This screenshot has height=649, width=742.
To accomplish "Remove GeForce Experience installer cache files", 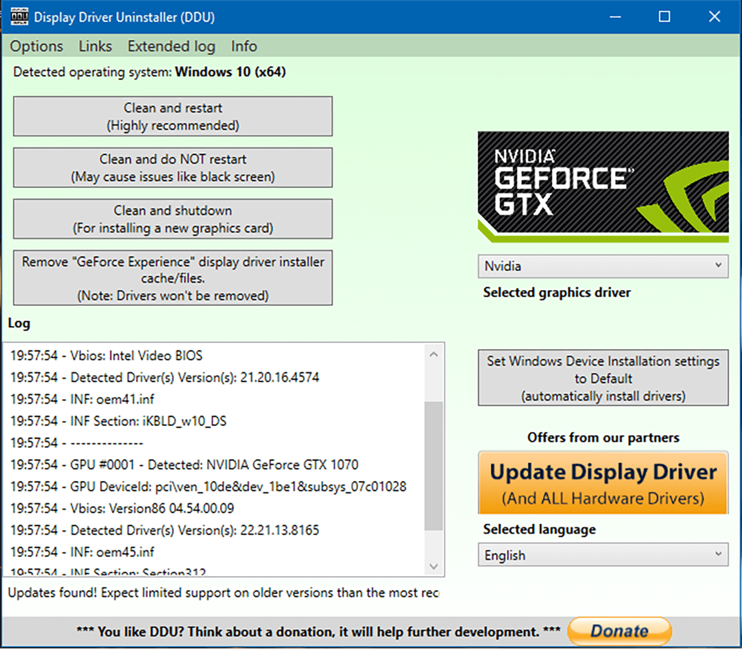I will pyautogui.click(x=173, y=278).
